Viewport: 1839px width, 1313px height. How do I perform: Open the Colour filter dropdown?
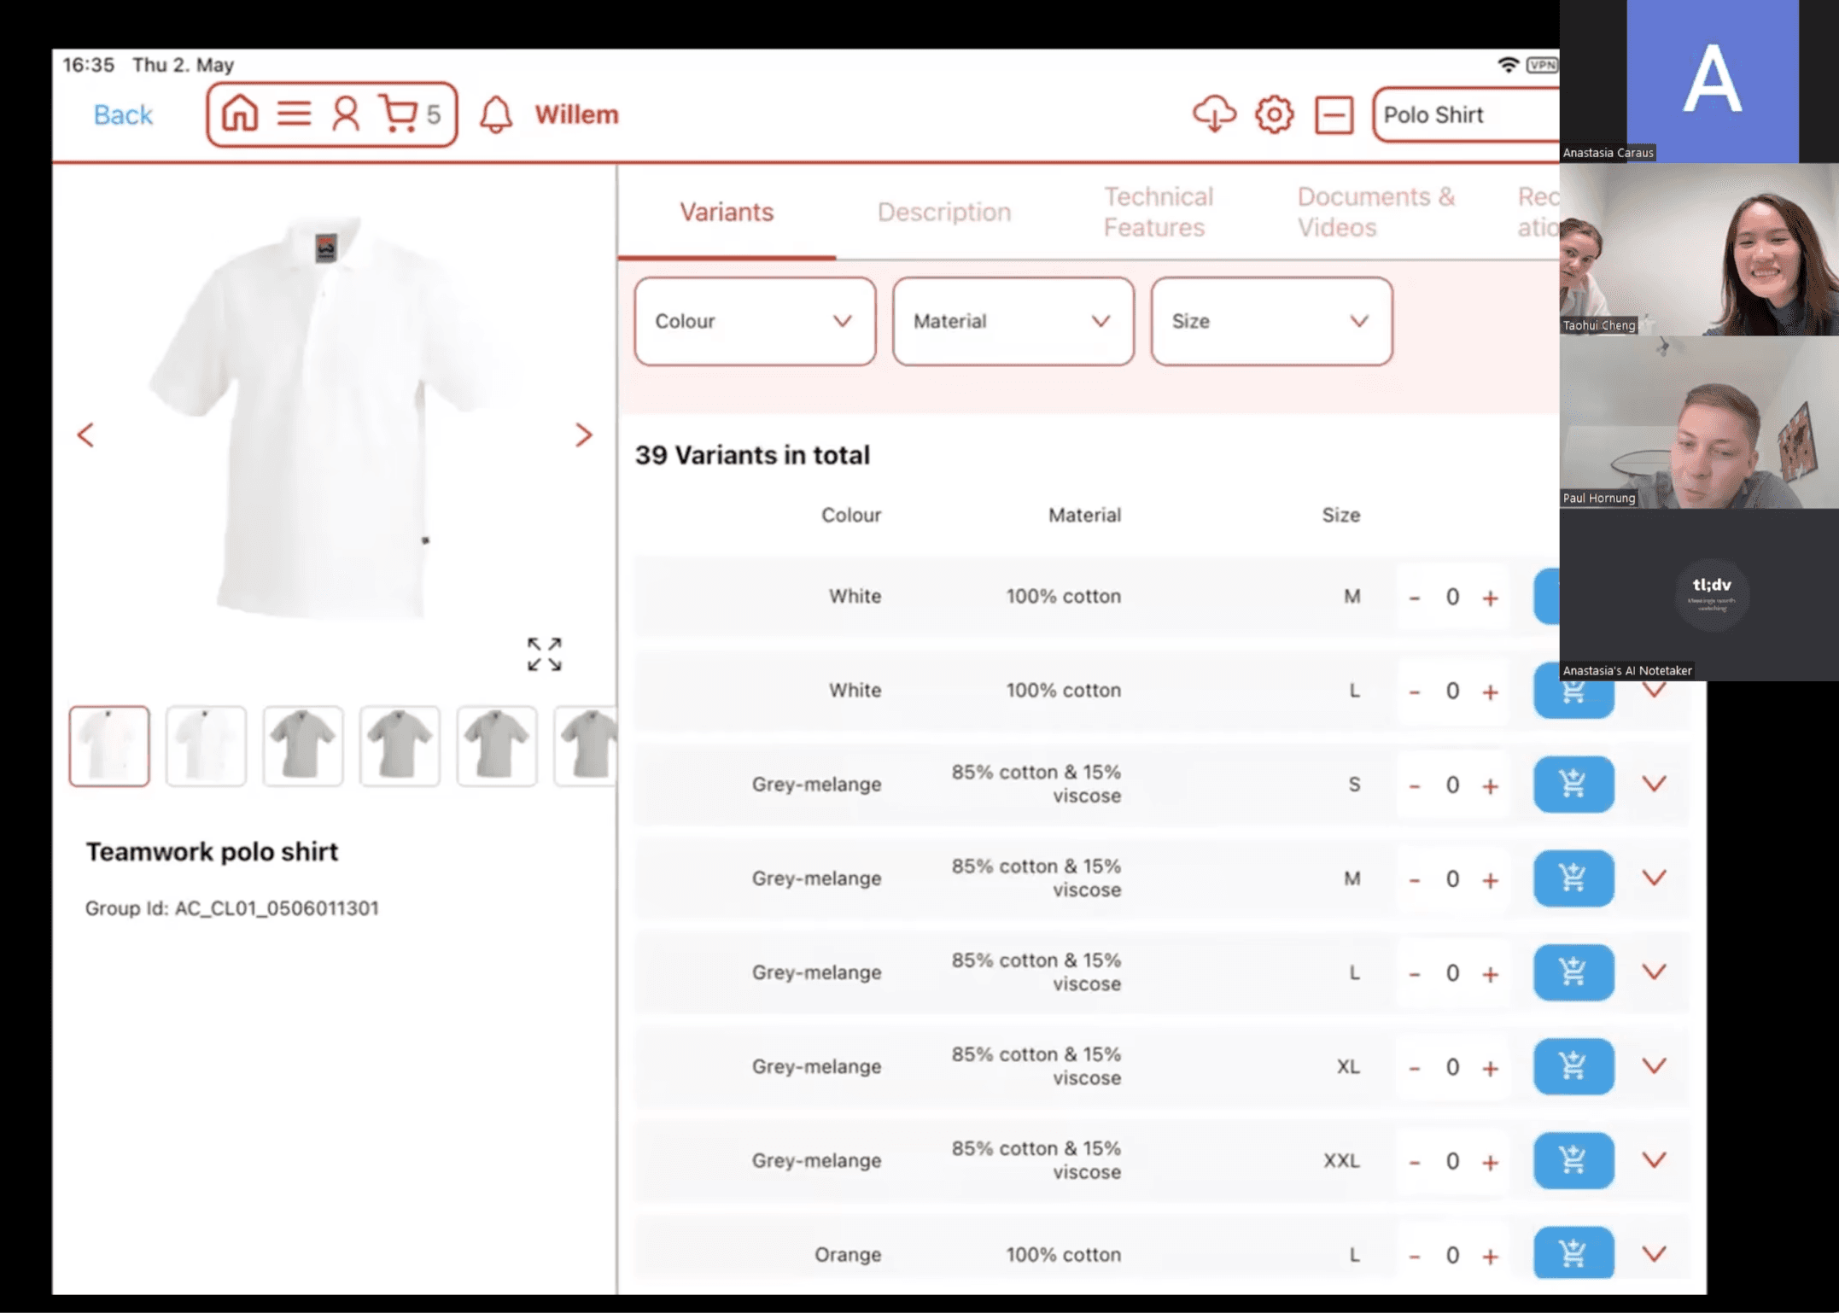755,321
